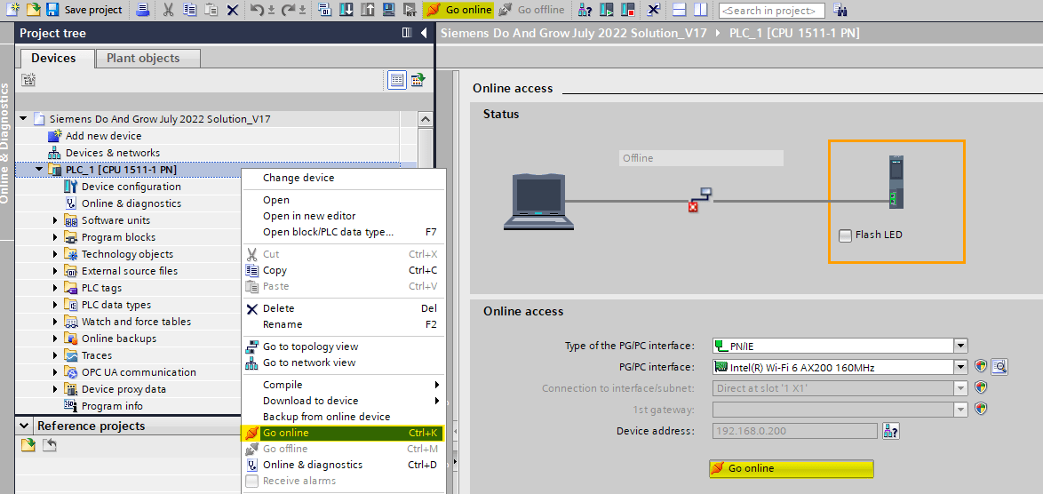The height and width of the screenshot is (494, 1043).
Task: Switch to the Plant objects tab
Action: pyautogui.click(x=143, y=59)
